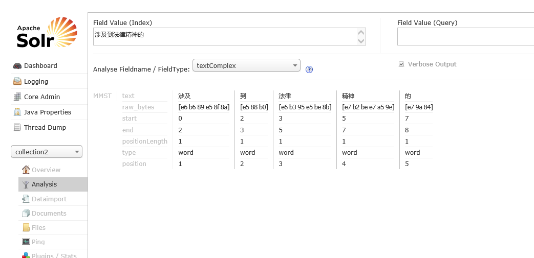Click the Overview house icon

click(x=26, y=170)
